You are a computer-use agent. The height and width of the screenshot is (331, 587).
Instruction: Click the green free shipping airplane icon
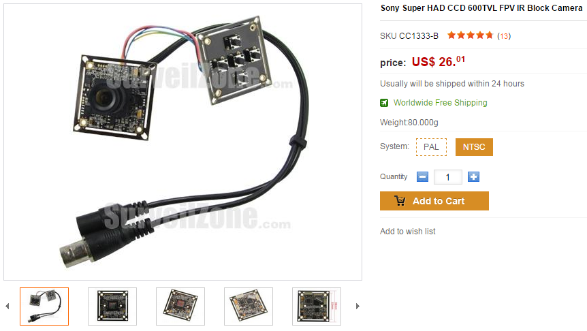click(384, 103)
